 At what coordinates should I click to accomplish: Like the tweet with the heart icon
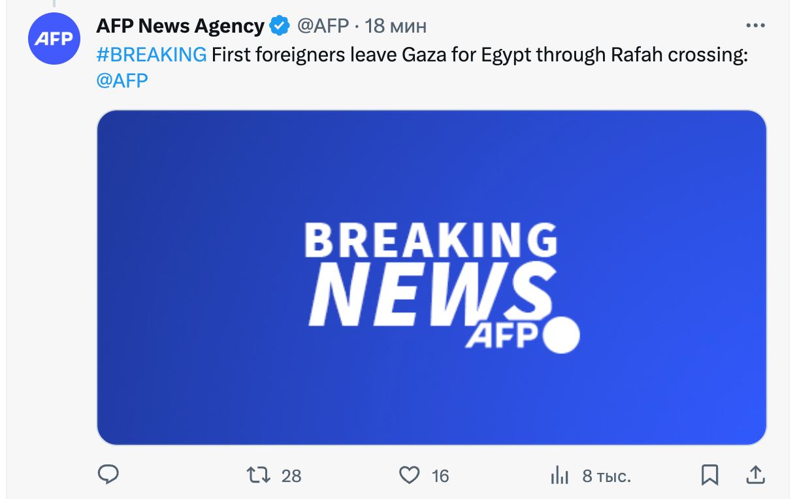(x=409, y=475)
